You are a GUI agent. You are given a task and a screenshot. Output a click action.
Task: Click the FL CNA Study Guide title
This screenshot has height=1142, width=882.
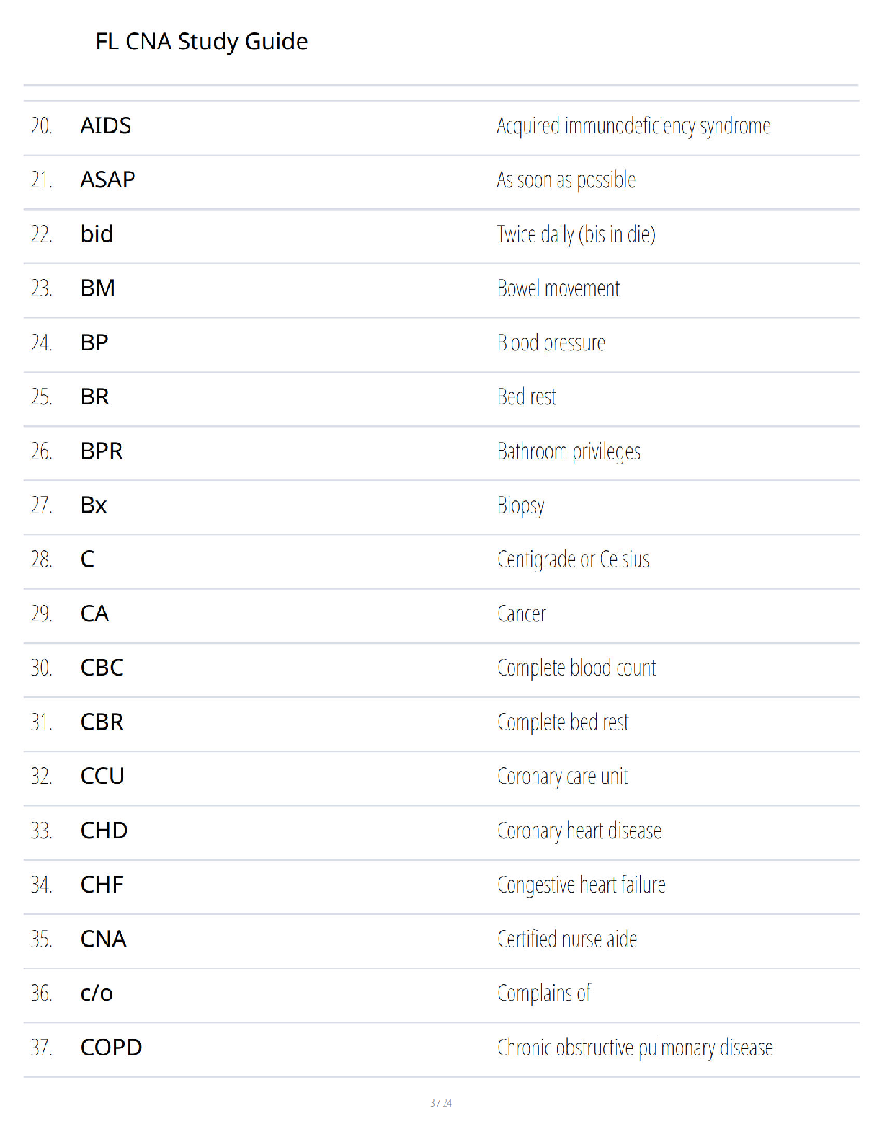pyautogui.click(x=202, y=42)
